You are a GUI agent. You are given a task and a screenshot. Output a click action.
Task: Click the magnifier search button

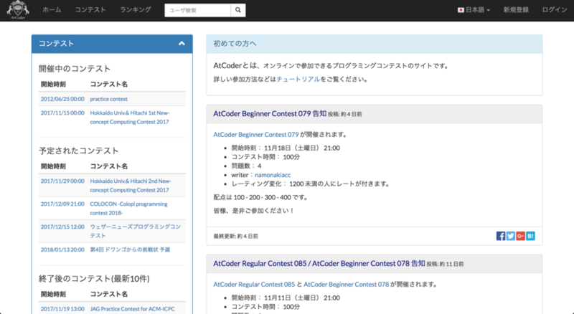pyautogui.click(x=238, y=10)
